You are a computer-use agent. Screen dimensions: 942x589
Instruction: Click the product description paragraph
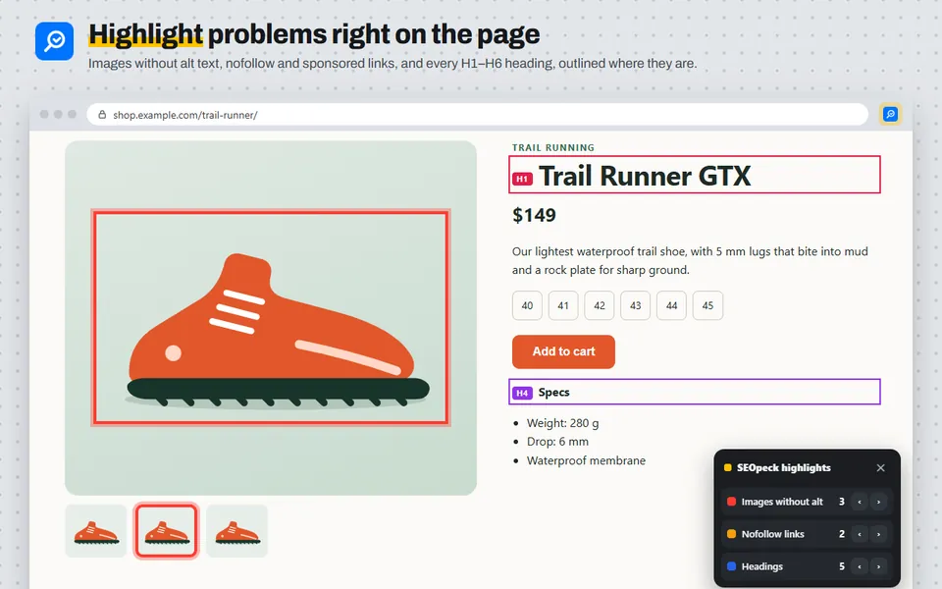[x=690, y=261]
